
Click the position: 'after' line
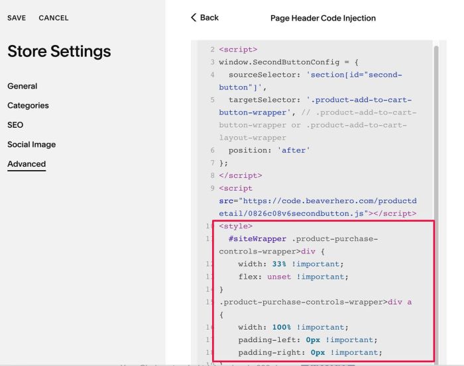pyautogui.click(x=268, y=150)
